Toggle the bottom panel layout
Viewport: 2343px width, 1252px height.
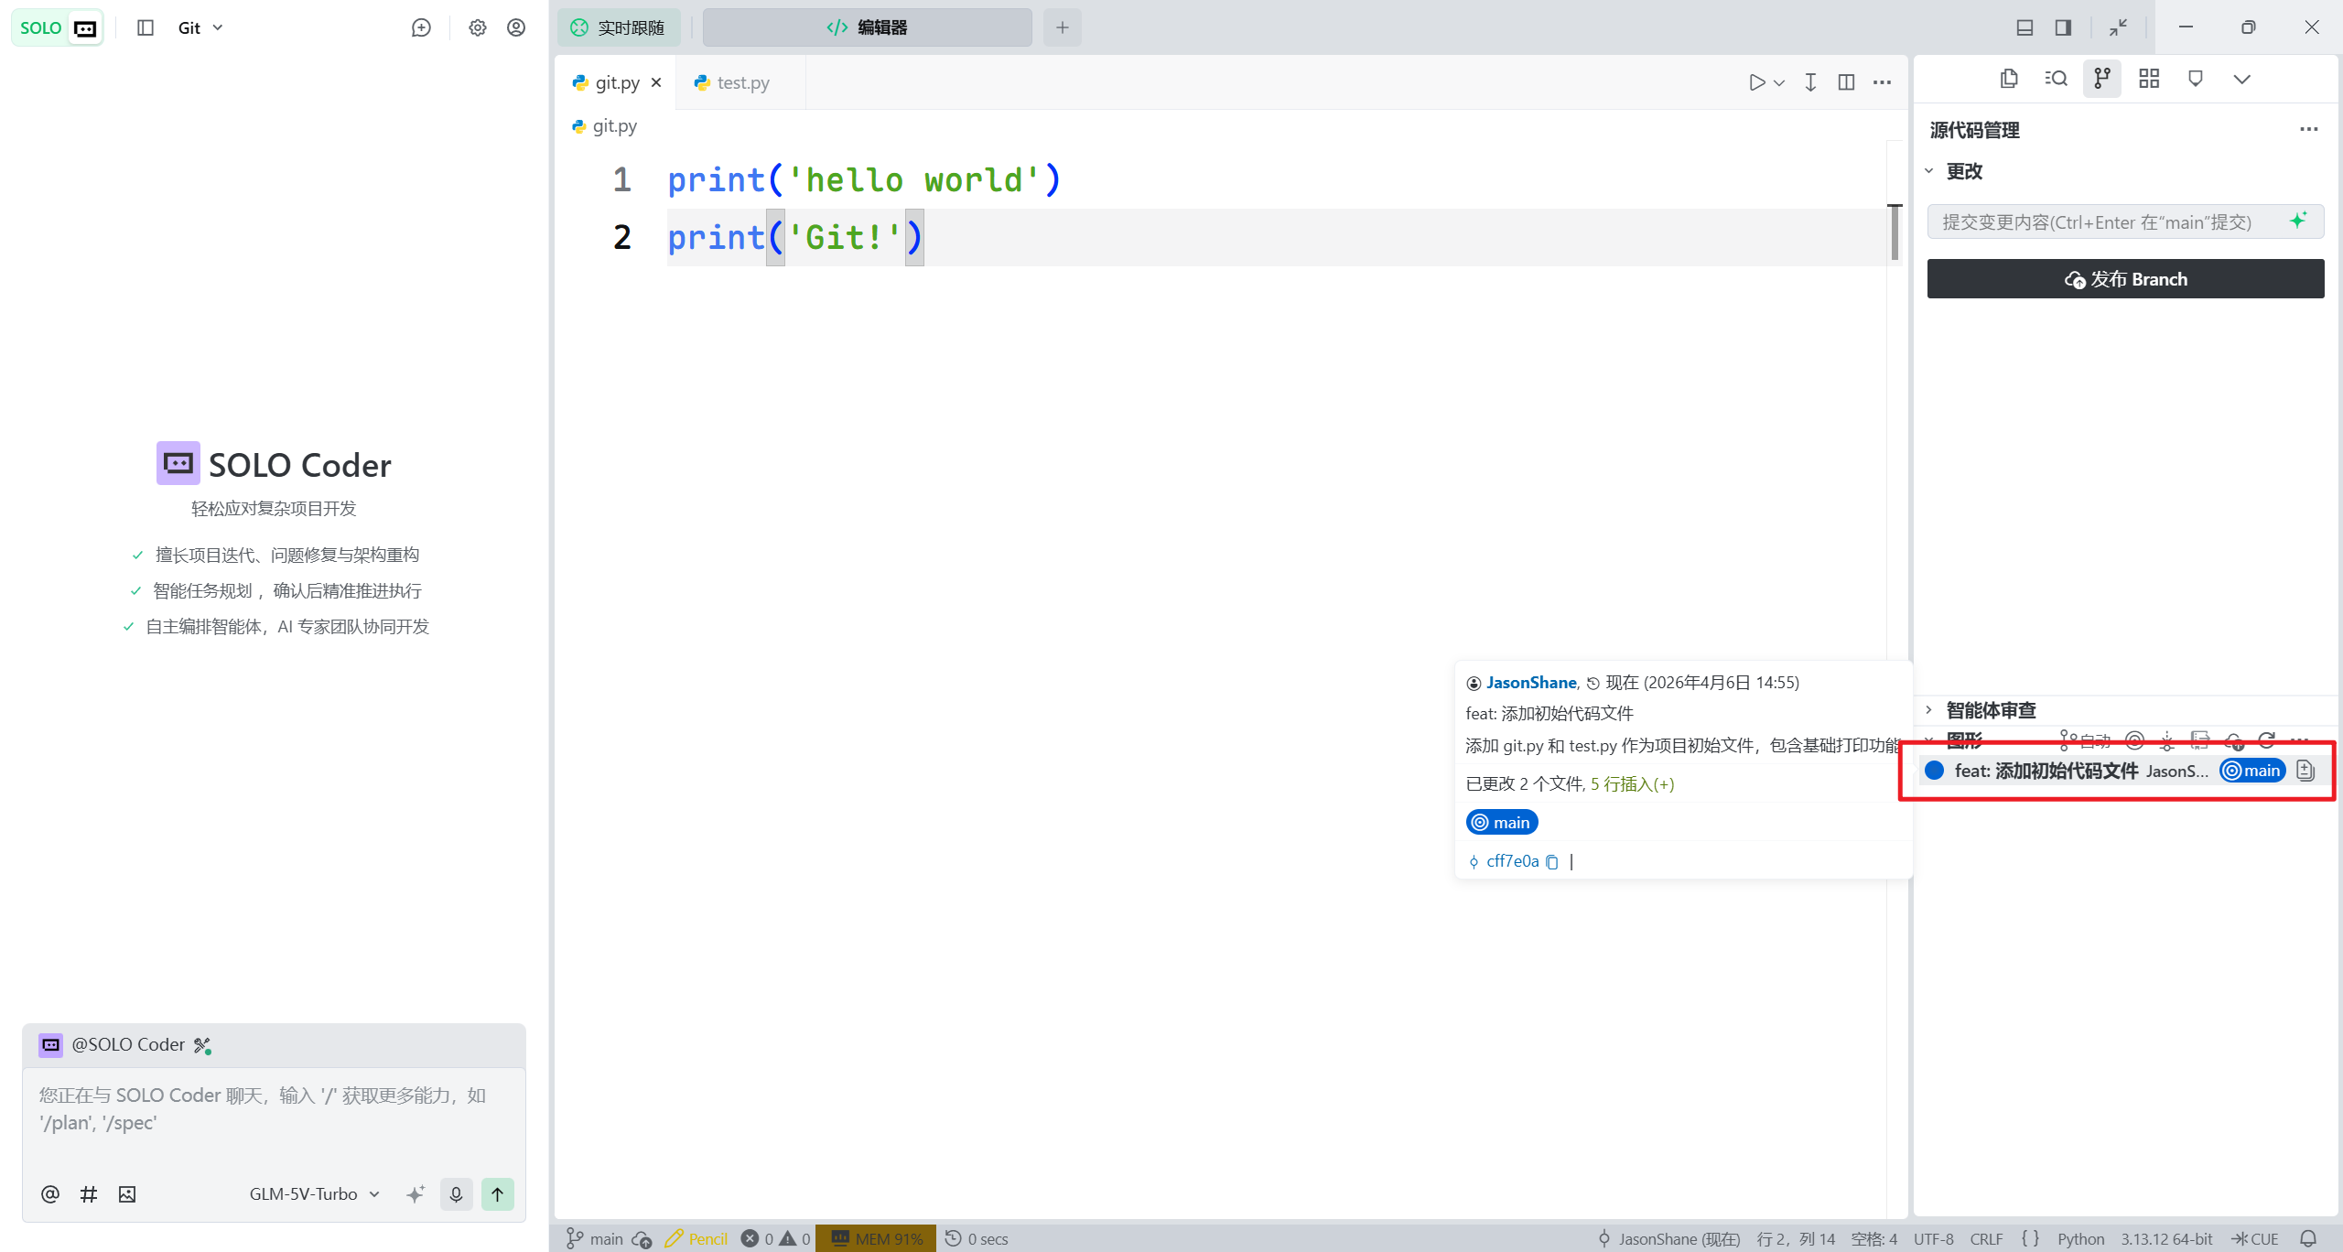[x=2024, y=27]
